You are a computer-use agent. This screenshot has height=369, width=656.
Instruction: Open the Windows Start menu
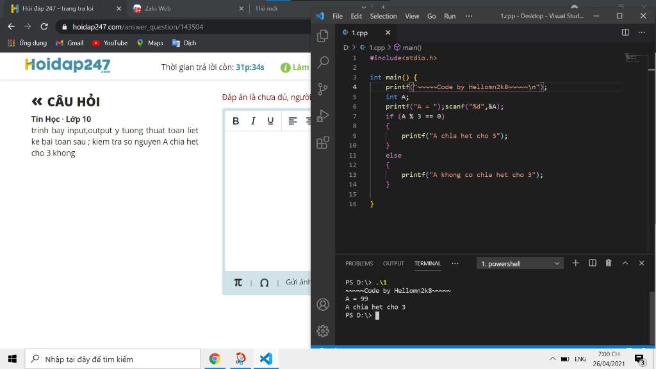pos(12,359)
